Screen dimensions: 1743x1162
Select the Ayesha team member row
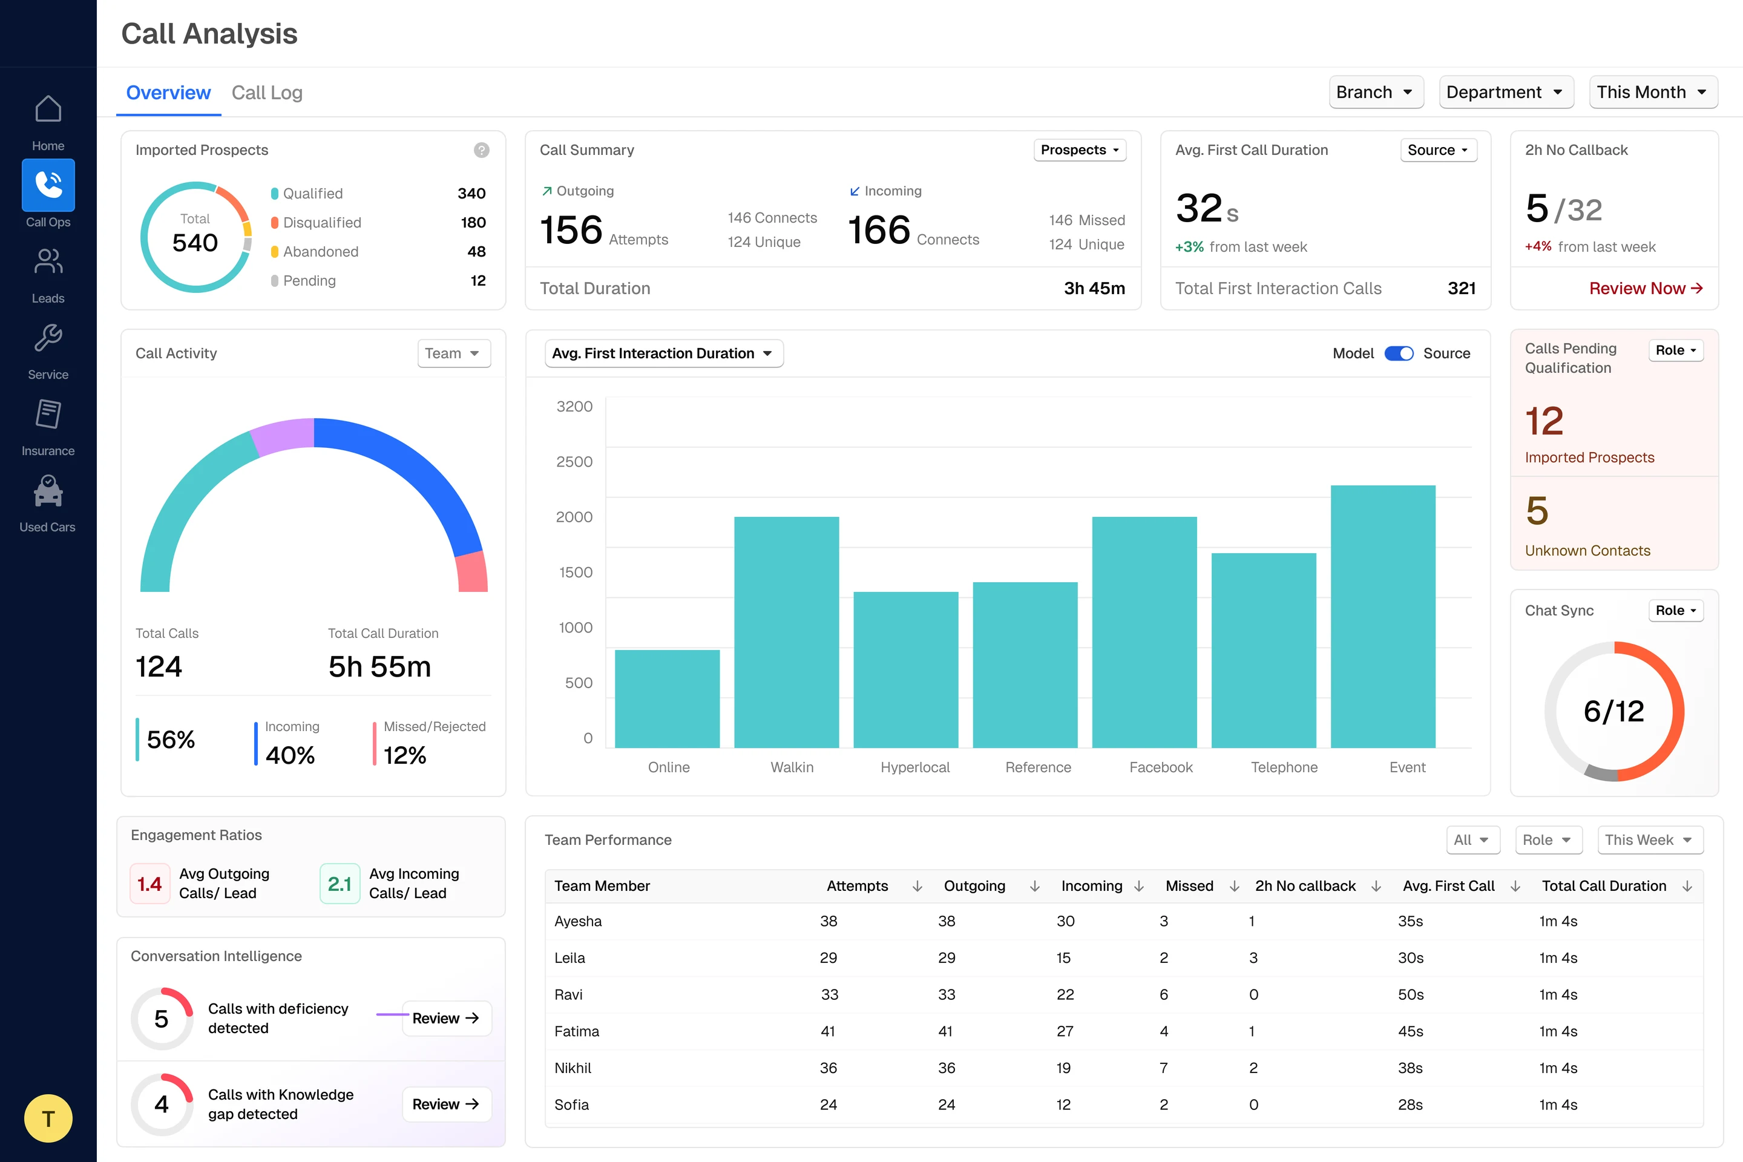(1123, 921)
